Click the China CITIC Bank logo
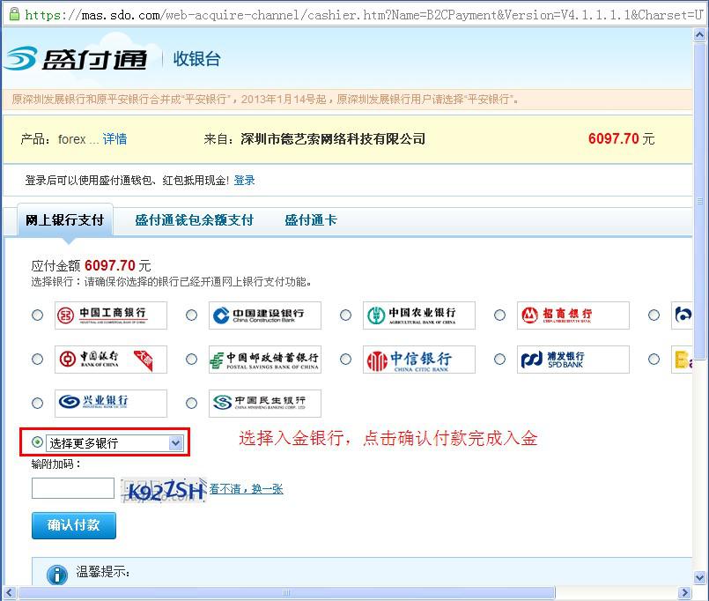Screen dimensions: 709x601 click(x=419, y=360)
